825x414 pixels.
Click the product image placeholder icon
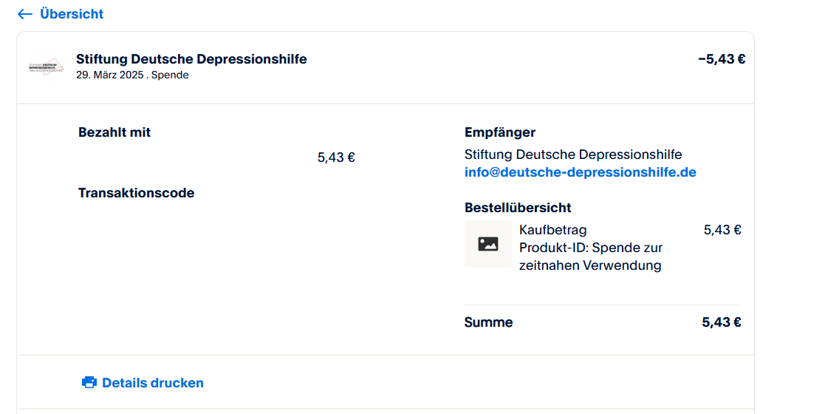tap(488, 244)
